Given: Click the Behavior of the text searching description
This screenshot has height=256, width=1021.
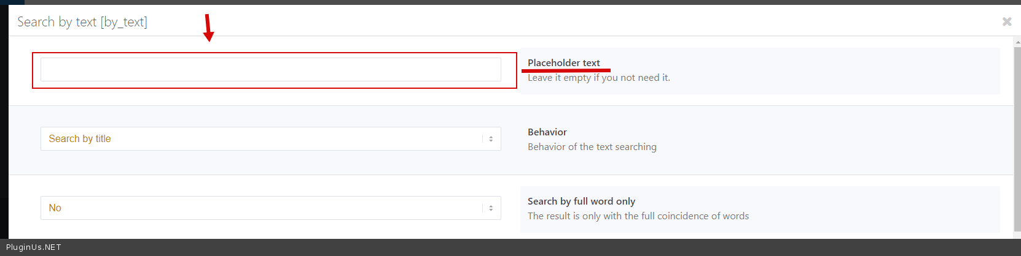Looking at the screenshot, I should pyautogui.click(x=592, y=147).
